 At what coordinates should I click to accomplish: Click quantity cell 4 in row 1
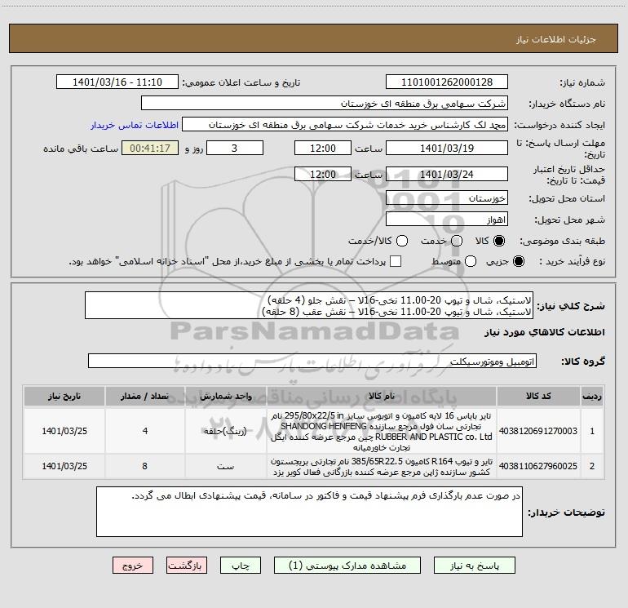coord(145,431)
